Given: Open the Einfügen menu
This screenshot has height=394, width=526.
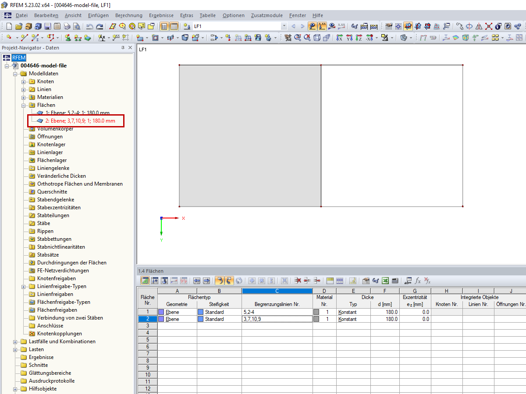Looking at the screenshot, I should tap(98, 15).
